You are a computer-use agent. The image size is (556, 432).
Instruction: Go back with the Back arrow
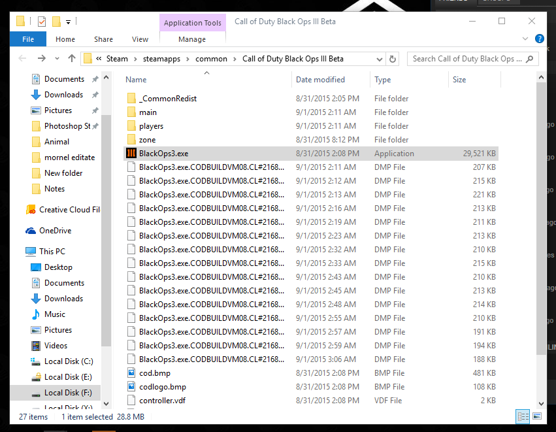[x=22, y=58]
